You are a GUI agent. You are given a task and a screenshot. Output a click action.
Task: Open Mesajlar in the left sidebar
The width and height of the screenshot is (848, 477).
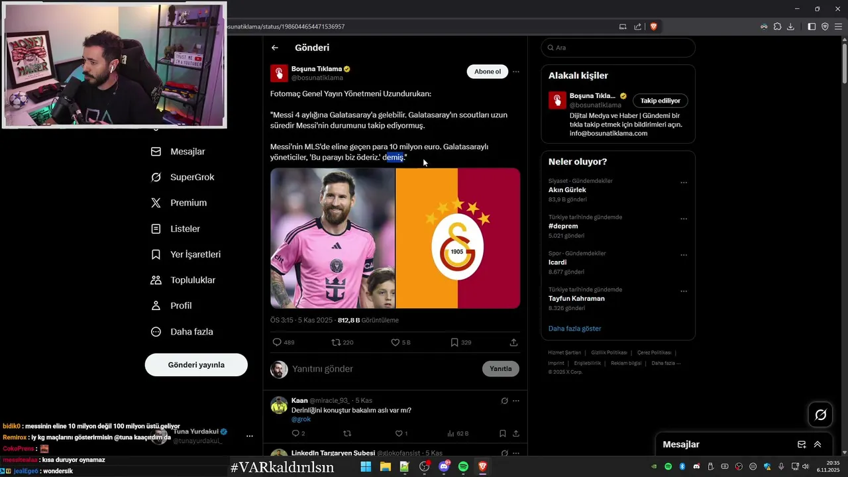pyautogui.click(x=179, y=152)
